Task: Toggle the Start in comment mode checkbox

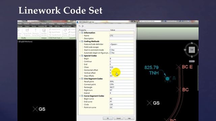Action: pos(110,50)
